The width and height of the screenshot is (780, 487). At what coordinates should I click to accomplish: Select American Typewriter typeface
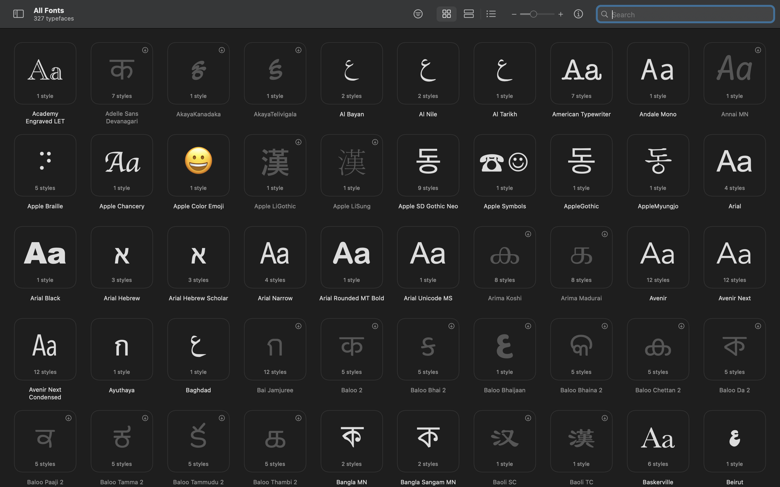pyautogui.click(x=581, y=73)
